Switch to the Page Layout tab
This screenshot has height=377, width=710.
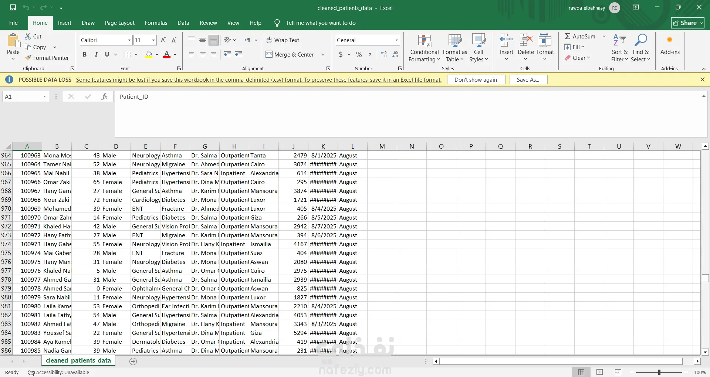[x=120, y=23]
